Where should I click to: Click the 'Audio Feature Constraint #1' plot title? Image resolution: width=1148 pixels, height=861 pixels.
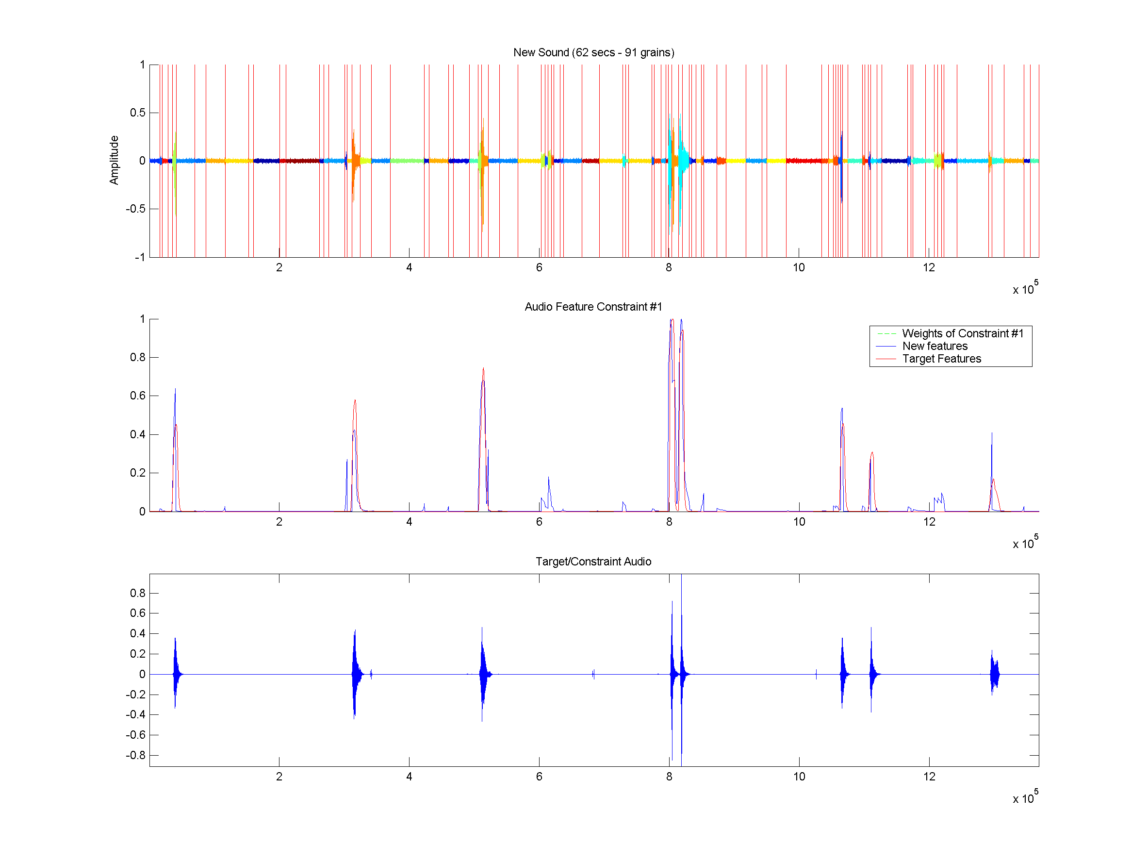(x=593, y=307)
